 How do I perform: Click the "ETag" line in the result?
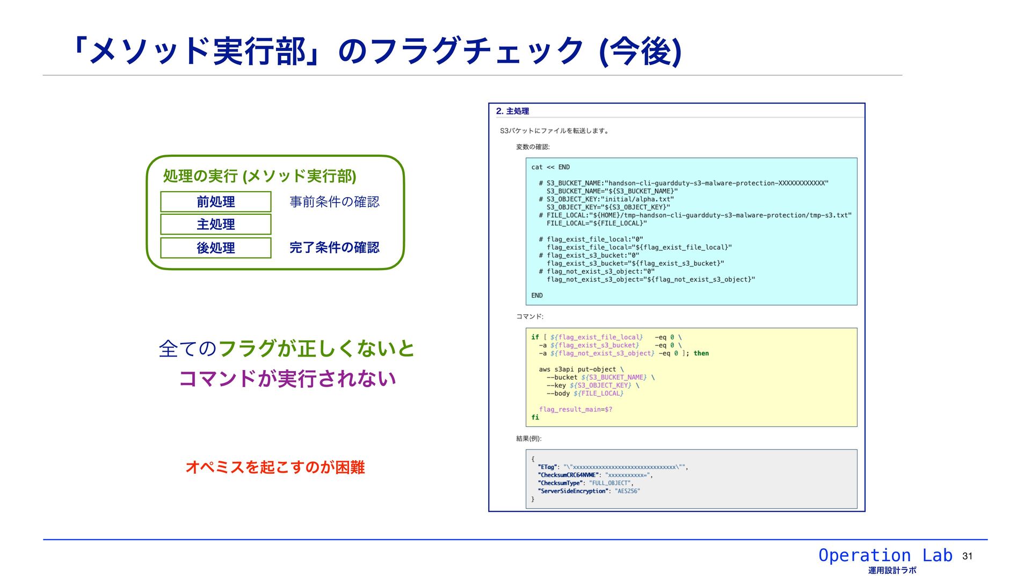(613, 467)
